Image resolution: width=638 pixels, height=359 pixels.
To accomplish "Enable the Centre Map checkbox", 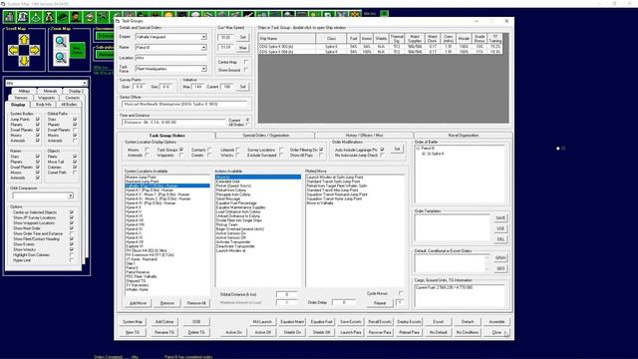I will (x=246, y=62).
